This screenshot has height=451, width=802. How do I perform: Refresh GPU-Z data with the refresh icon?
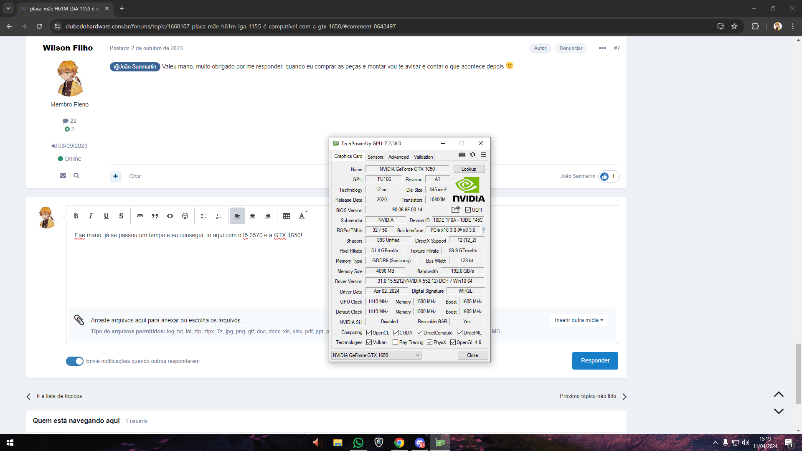pyautogui.click(x=472, y=155)
